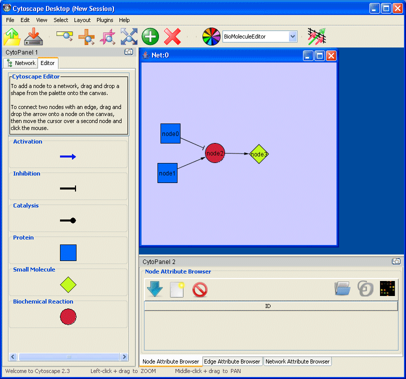Switch to the Network tab
Screen dimensions: 406x379
[x=21, y=63]
